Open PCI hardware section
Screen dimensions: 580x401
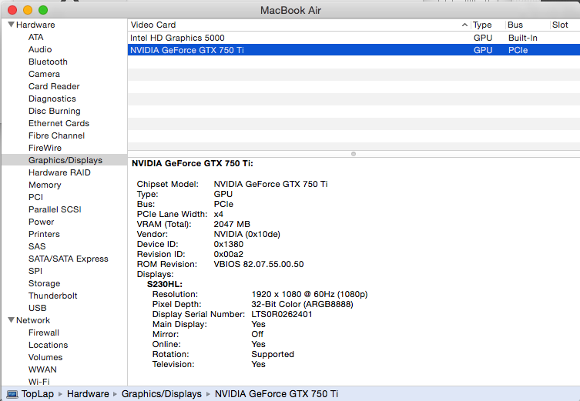coord(35,197)
